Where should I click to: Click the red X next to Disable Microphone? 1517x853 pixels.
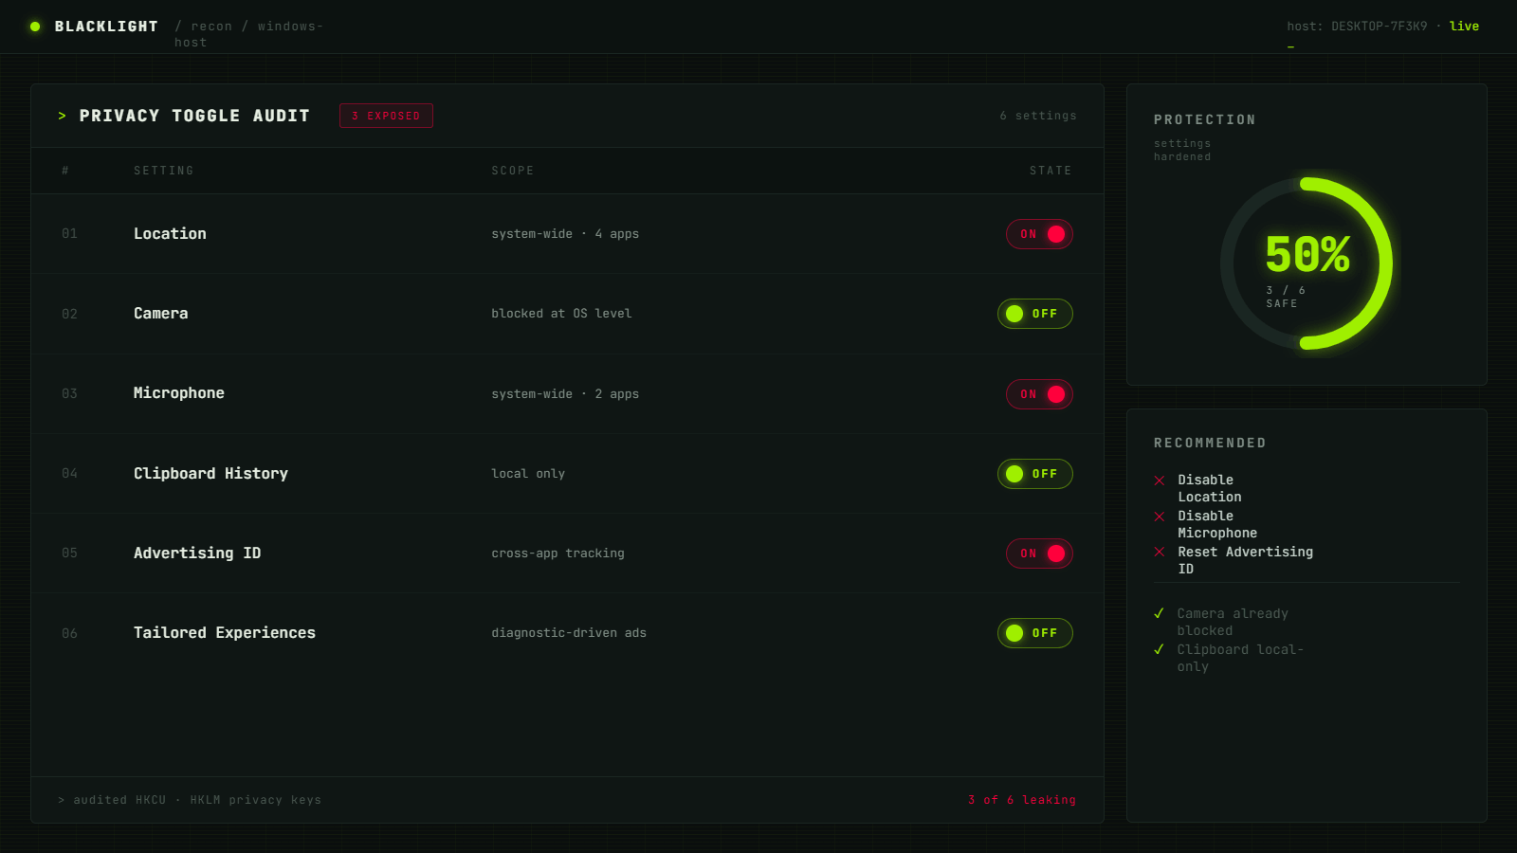point(1159,517)
